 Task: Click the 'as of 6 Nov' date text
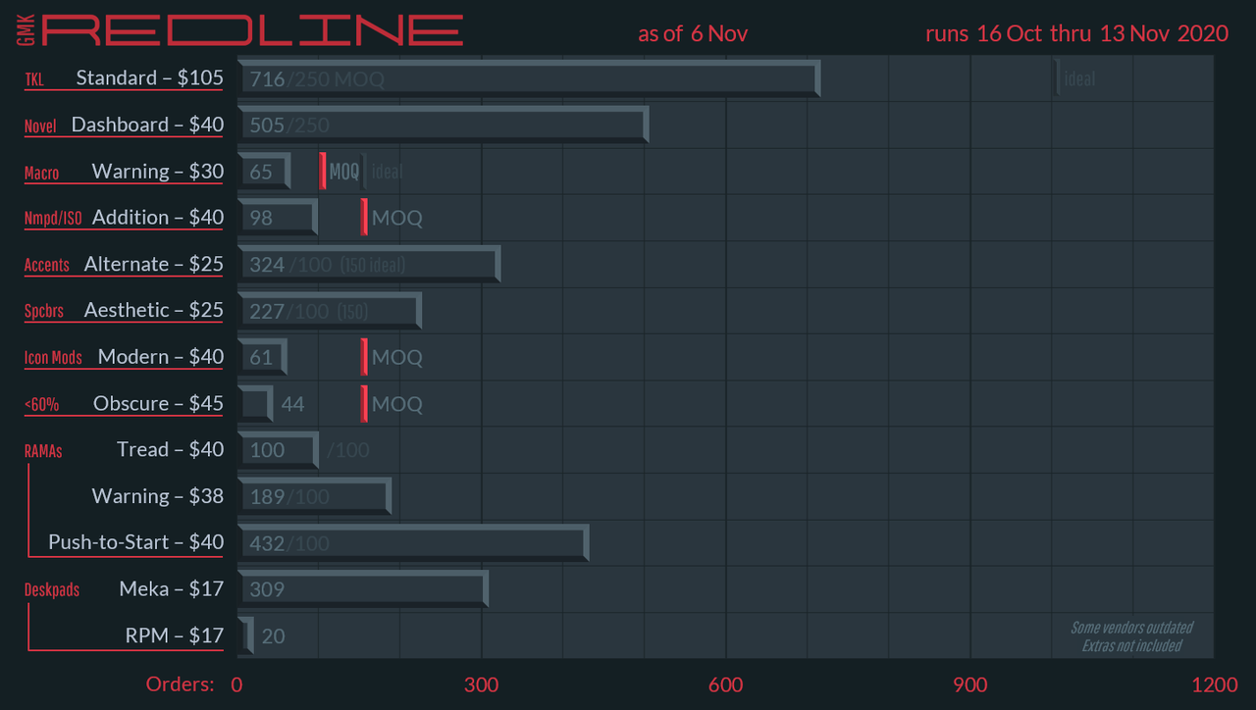[x=693, y=33]
